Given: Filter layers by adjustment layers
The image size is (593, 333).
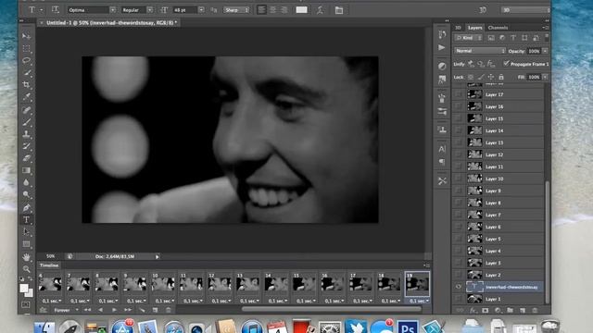Looking at the screenshot, I should [502, 38].
